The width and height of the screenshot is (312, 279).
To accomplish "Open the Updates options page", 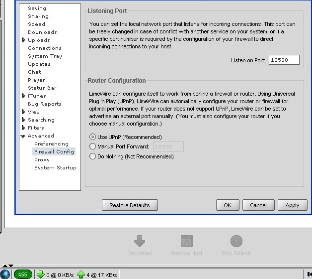I will [x=39, y=64].
